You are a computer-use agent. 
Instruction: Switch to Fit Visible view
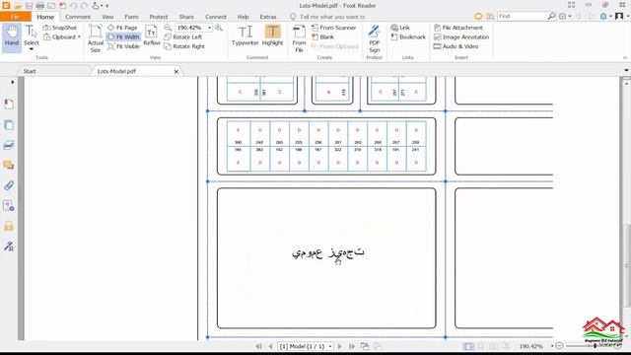click(123, 46)
